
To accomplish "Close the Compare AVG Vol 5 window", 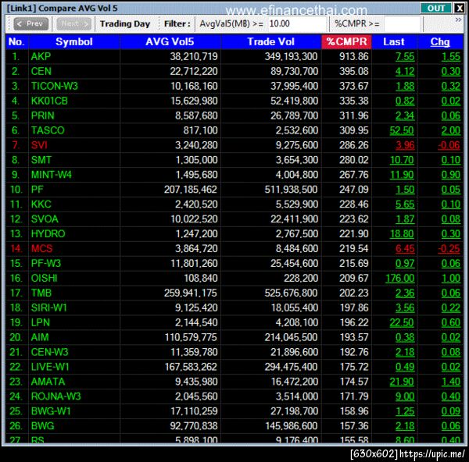I will pos(459,8).
